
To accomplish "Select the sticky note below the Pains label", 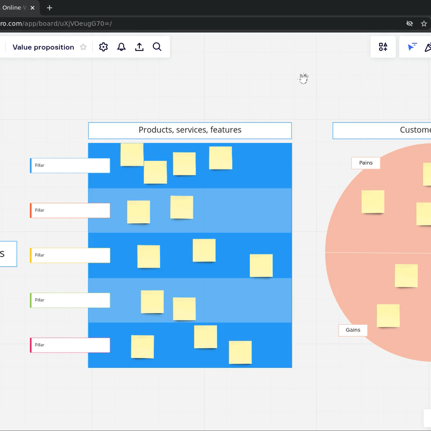I will tap(373, 202).
